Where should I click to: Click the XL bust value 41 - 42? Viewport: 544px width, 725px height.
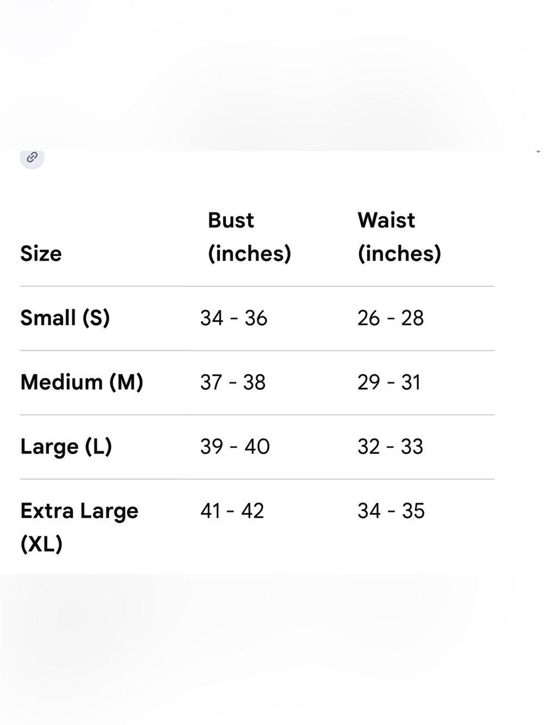tap(232, 511)
